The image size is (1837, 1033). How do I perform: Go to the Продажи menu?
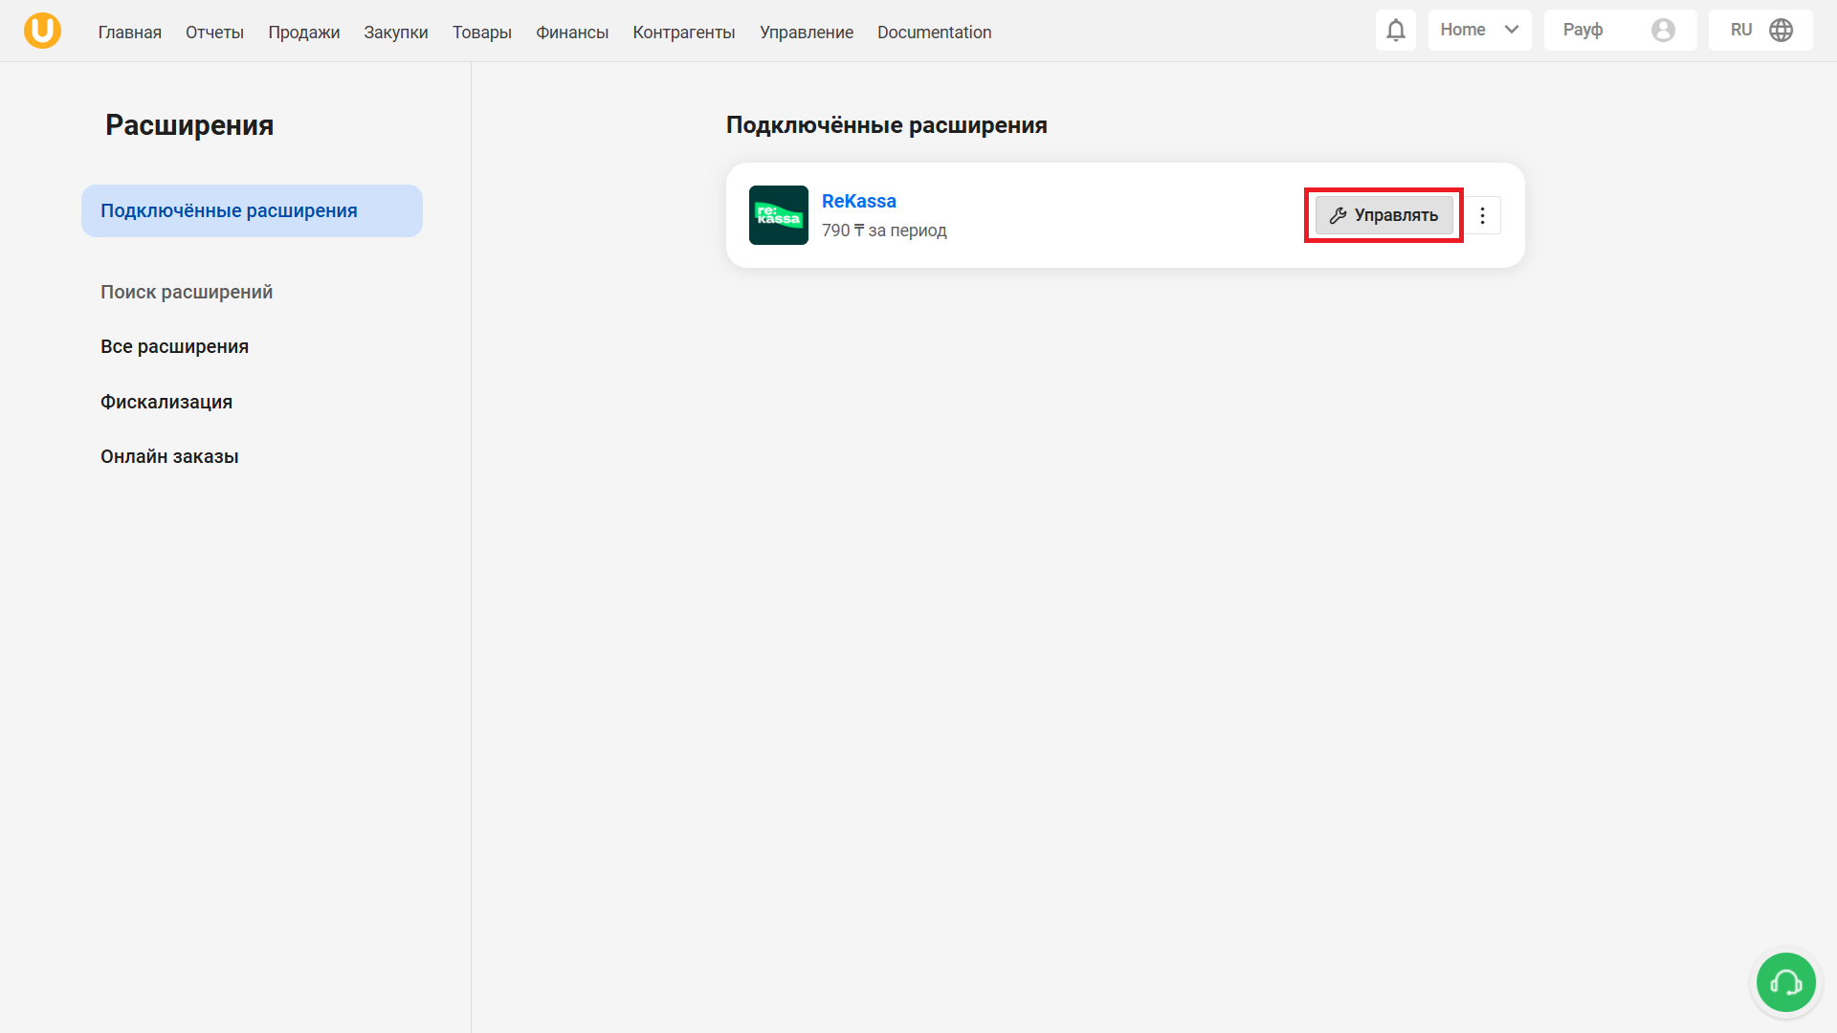pos(303,33)
